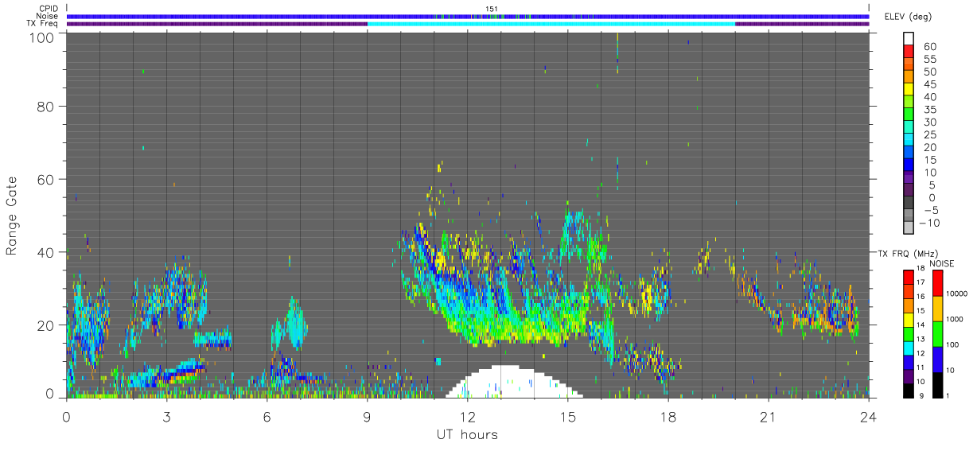This screenshot has height=451, width=977.
Task: Click the cyan segment of the TX Freq strip
Action: 551,24
